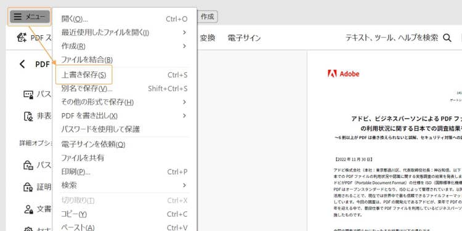Expand 最近使用したファイルを開く submenu
Viewport: 462px width, 231px height.
[124, 33]
